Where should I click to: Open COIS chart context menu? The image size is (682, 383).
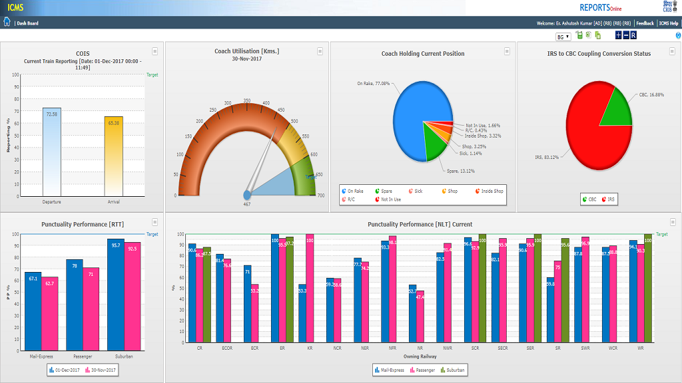[155, 51]
